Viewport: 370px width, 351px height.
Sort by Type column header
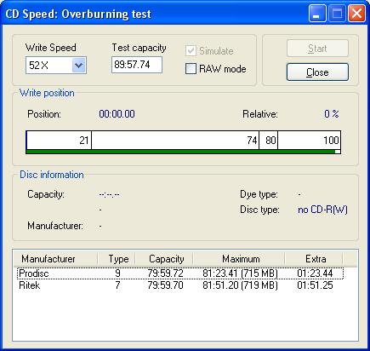coord(117,259)
